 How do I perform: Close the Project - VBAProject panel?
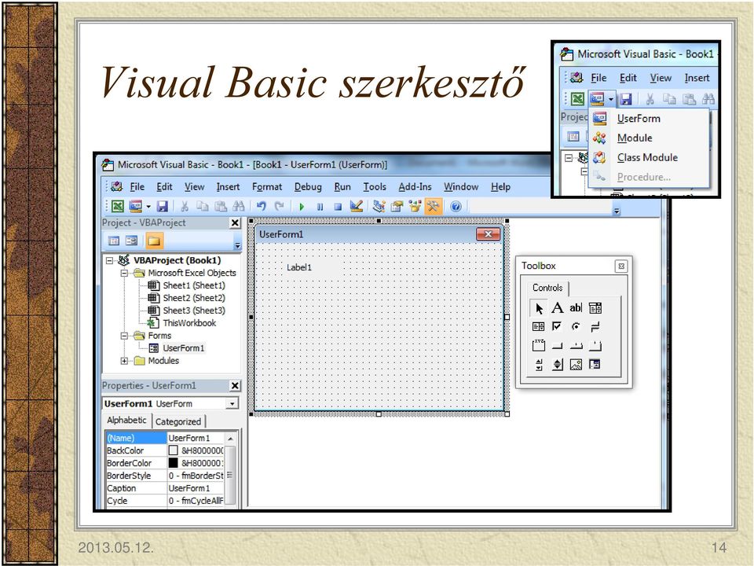click(235, 222)
